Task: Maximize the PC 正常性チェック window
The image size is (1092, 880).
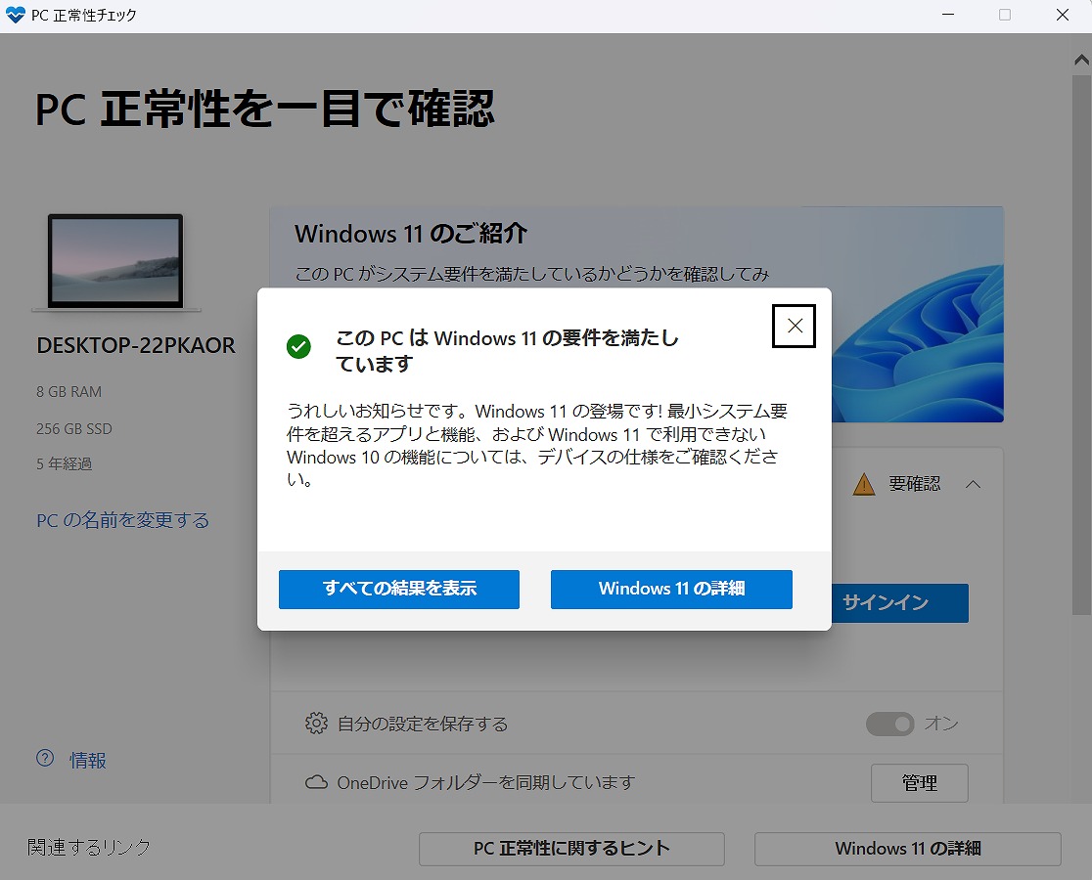Action: (1004, 15)
